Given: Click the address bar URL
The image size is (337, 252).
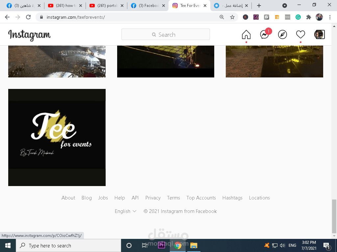Looking at the screenshot, I should (x=76, y=17).
